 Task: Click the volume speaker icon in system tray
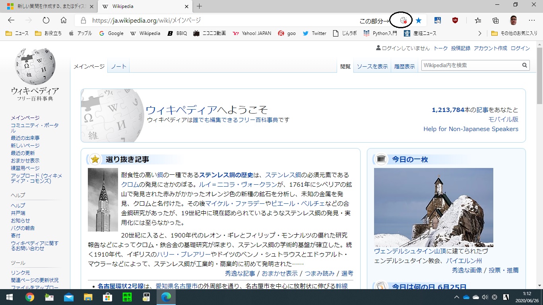coord(485,297)
